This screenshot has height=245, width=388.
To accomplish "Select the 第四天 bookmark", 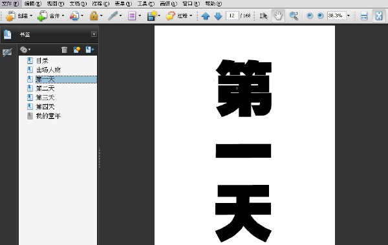I will [45, 107].
